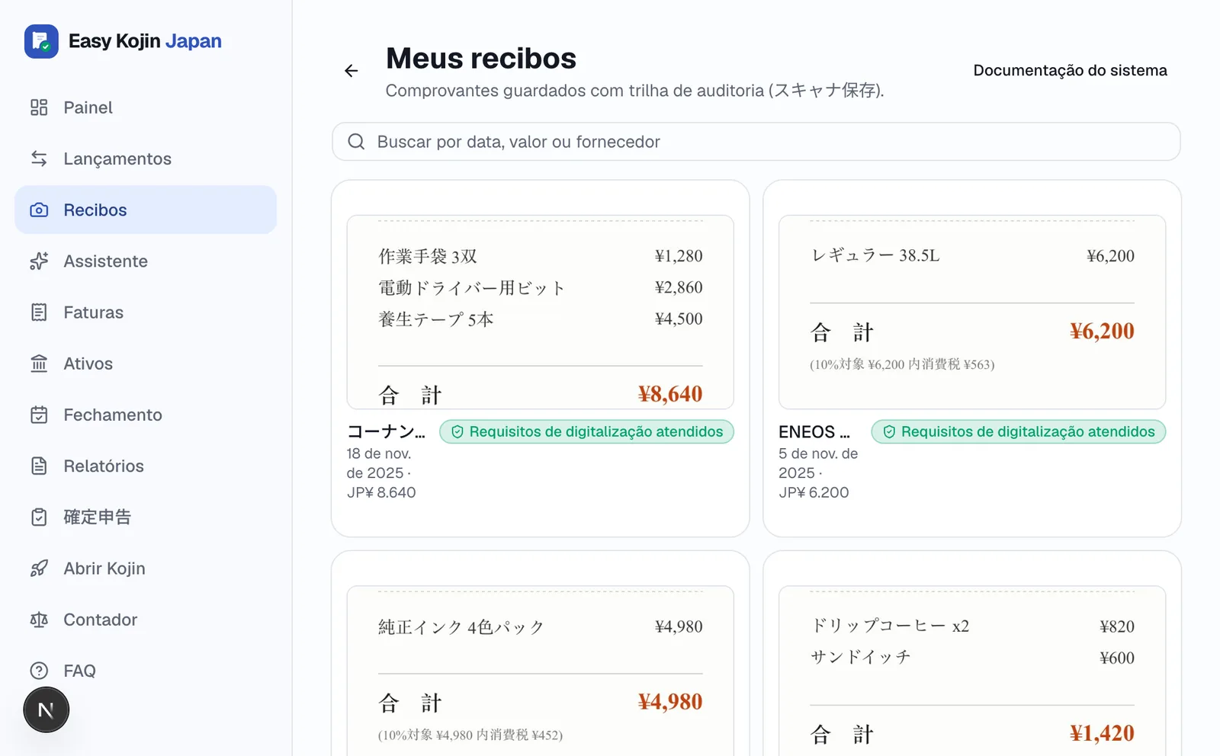Open the Painel dashboard icon

tap(39, 107)
